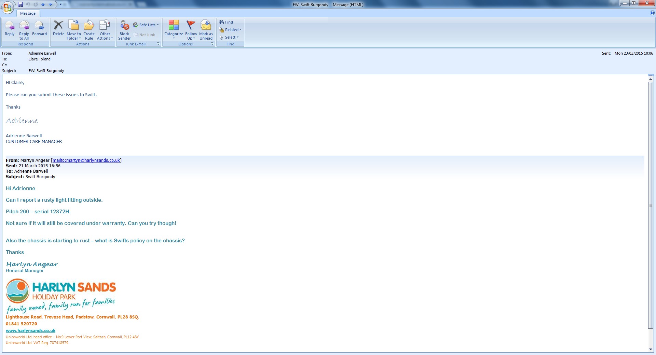Screen dimensions: 656x355
Task: Click subject text FW: Swift Burgondy
Action: pos(46,71)
